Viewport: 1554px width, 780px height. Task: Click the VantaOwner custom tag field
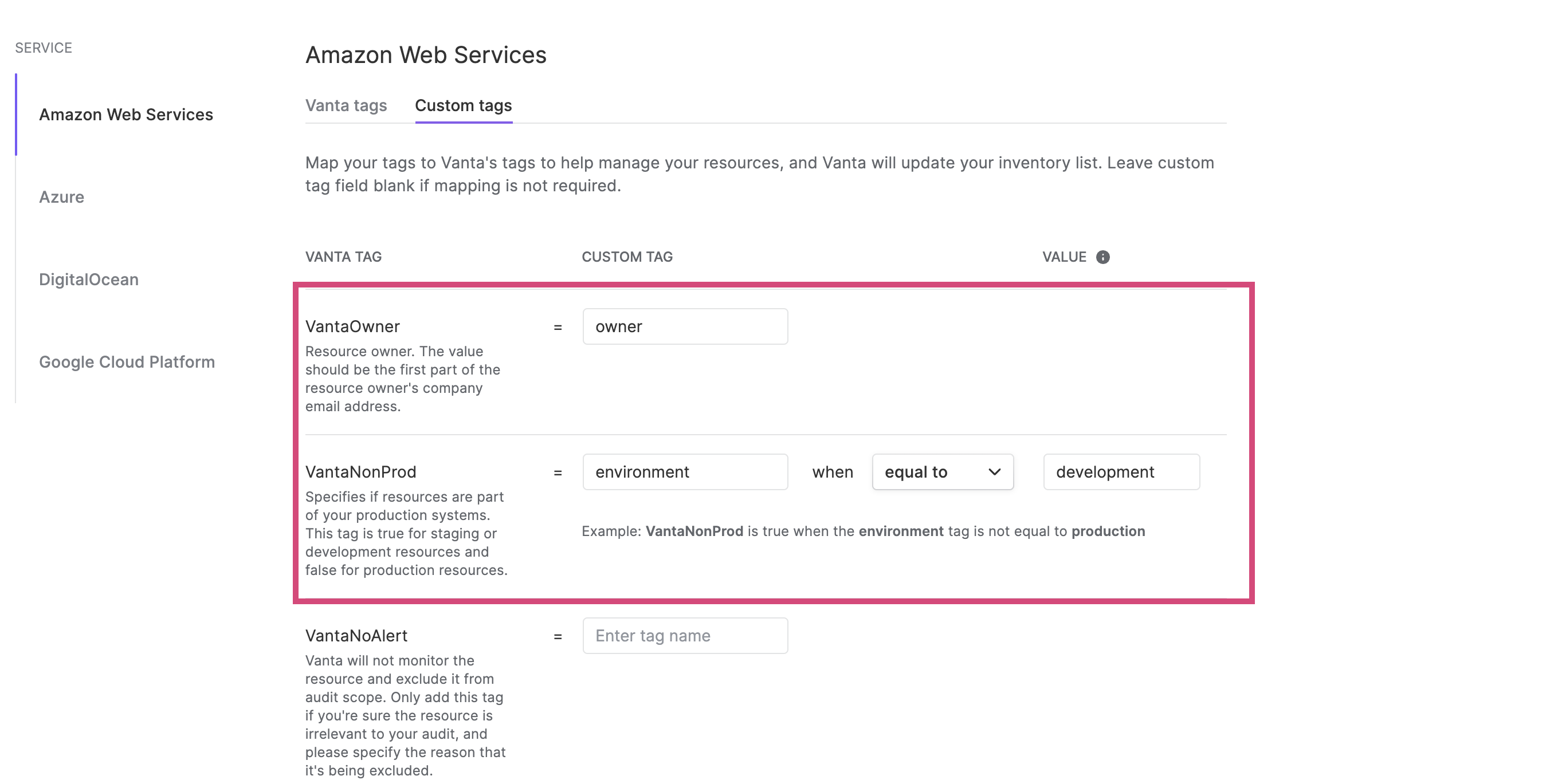[685, 326]
